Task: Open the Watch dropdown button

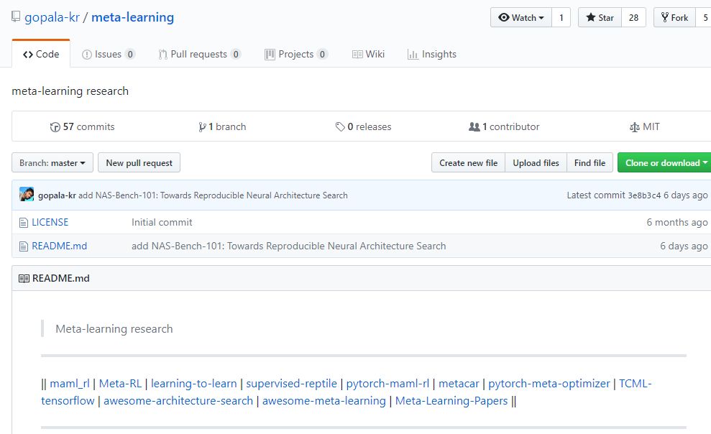Action: (x=520, y=18)
